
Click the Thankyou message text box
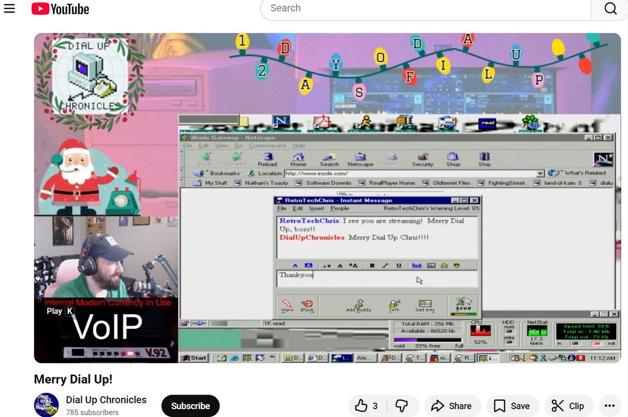tap(377, 278)
